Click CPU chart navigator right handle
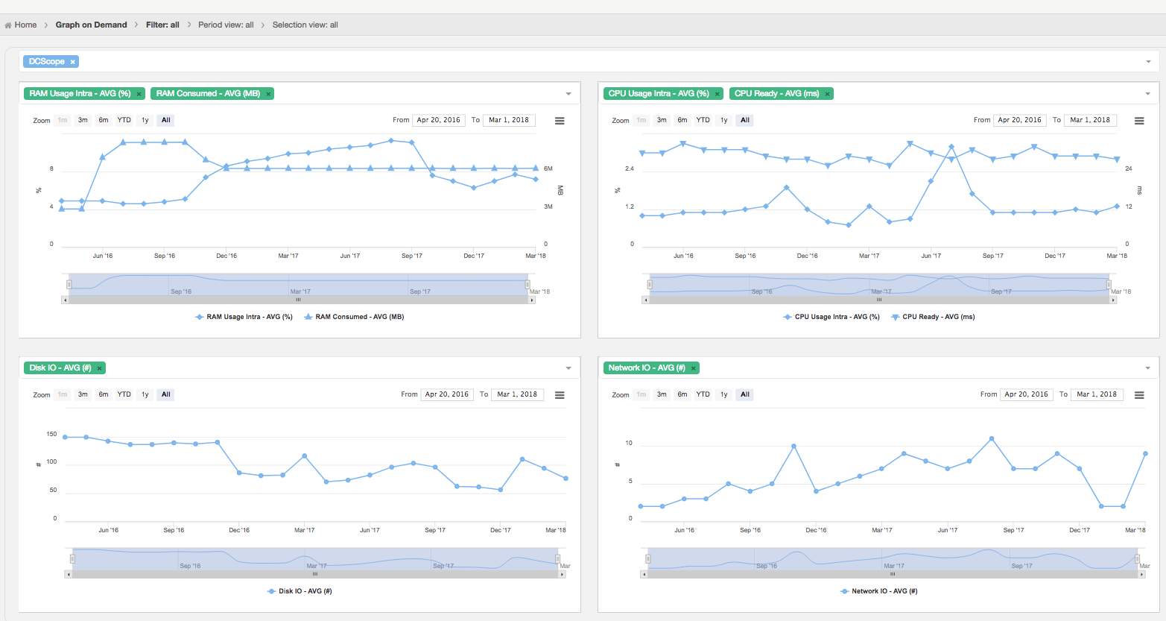 click(1109, 285)
